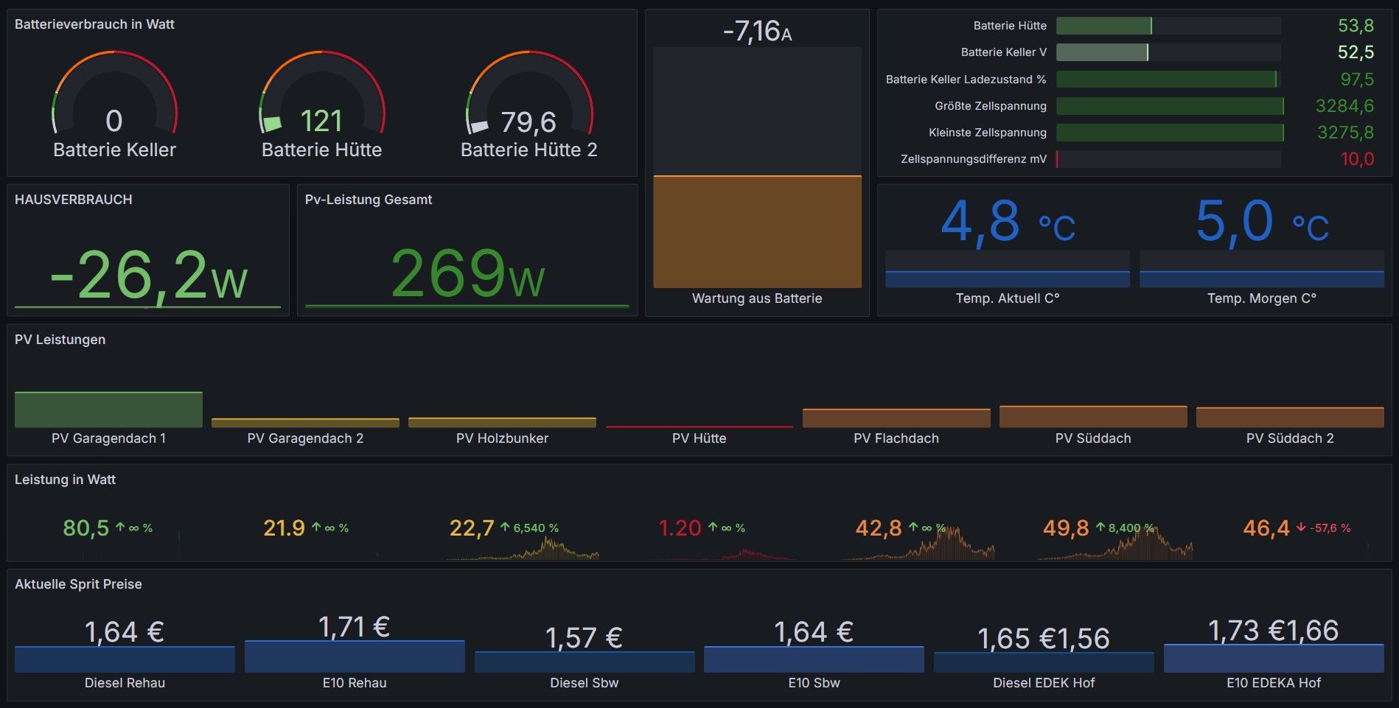
Task: Open the HAUSVERBRAUCH panel title
Action: click(x=74, y=200)
